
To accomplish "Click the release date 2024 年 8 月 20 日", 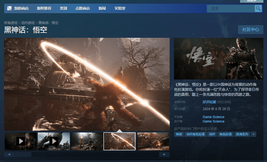I will point(216,109).
